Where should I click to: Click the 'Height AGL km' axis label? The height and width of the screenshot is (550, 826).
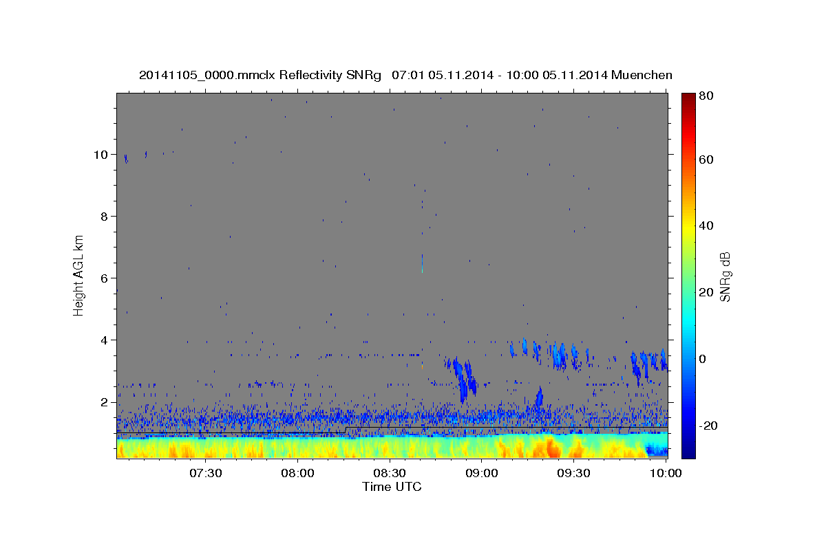pos(79,275)
